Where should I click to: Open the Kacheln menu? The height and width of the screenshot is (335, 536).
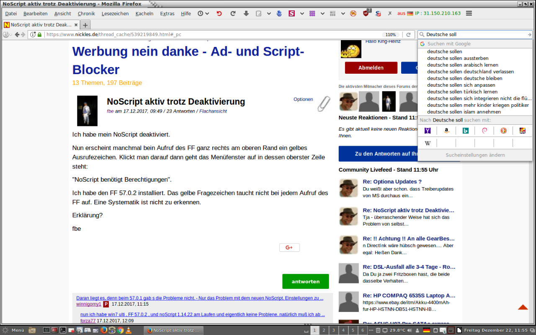pyautogui.click(x=144, y=13)
